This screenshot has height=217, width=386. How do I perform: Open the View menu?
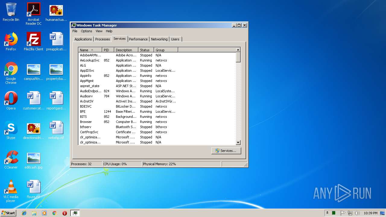click(99, 31)
